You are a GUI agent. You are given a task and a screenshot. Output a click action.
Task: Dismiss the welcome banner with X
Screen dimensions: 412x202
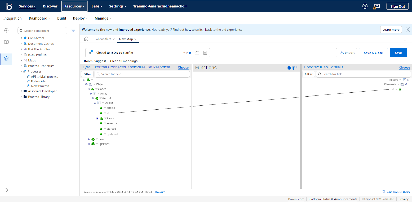pyautogui.click(x=408, y=30)
